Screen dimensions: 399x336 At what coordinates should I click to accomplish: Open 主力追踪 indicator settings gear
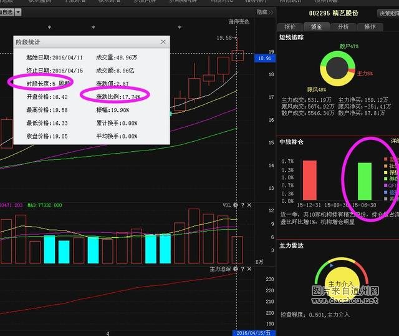[x=235, y=269]
